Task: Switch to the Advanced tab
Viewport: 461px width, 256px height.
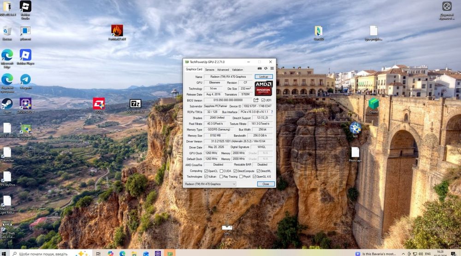Action: point(223,70)
